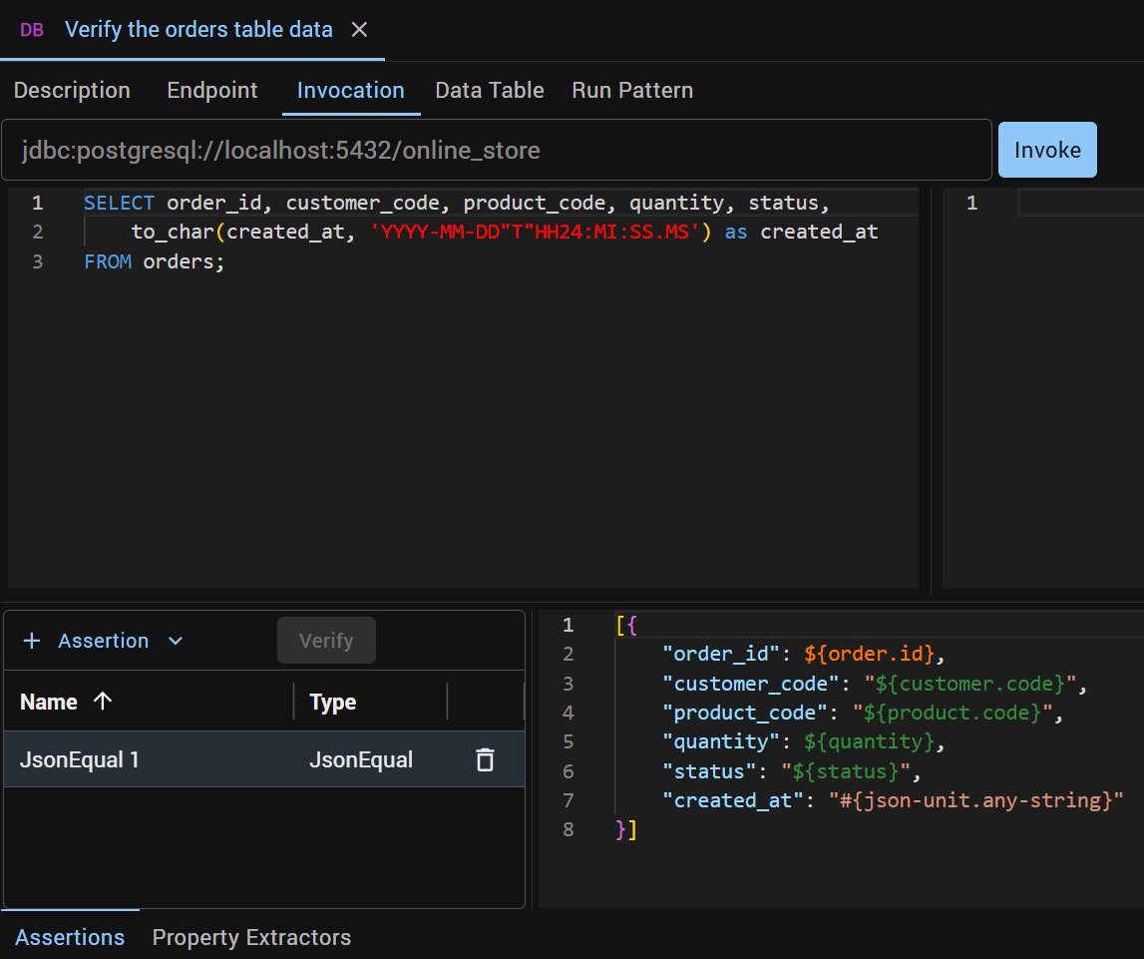Click the Assertion add button label
The width and height of the screenshot is (1144, 959).
[104, 641]
